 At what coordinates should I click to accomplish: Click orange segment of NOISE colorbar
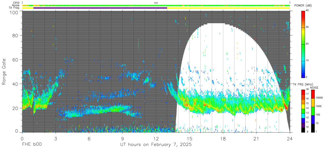(313, 102)
